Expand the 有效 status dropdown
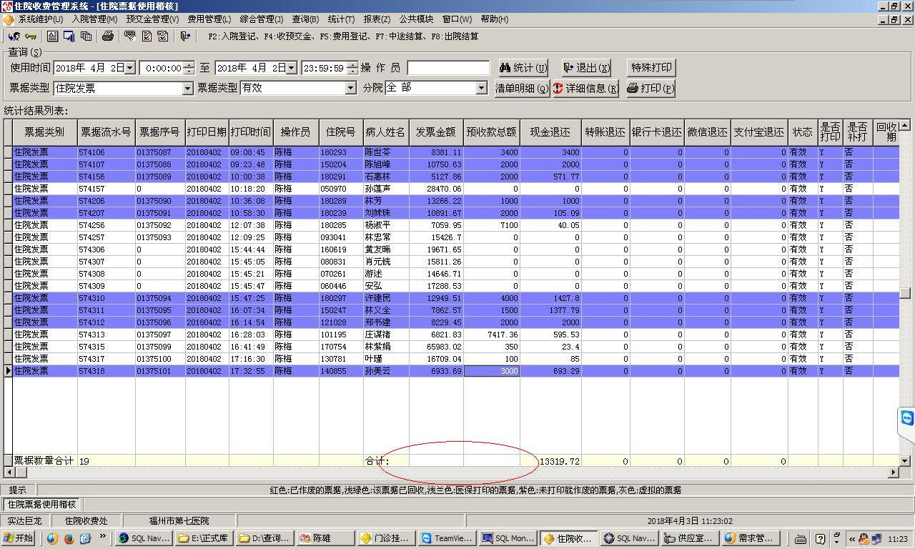This screenshot has width=915, height=549. click(350, 88)
